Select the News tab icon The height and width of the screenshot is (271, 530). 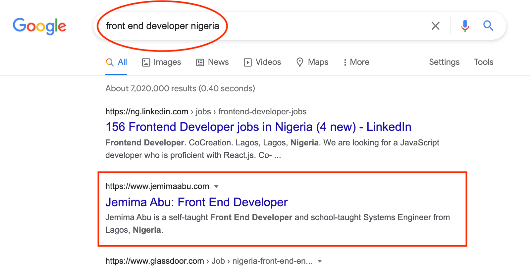199,62
